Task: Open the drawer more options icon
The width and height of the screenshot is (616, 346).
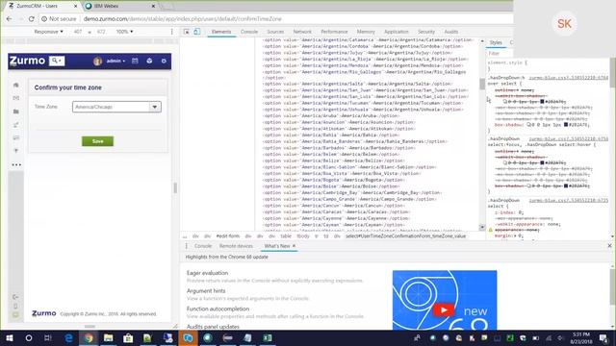Action: (x=186, y=246)
